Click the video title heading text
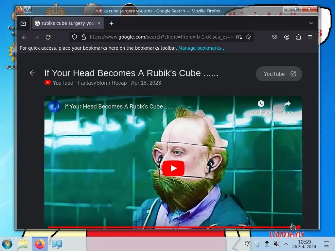 tap(132, 73)
